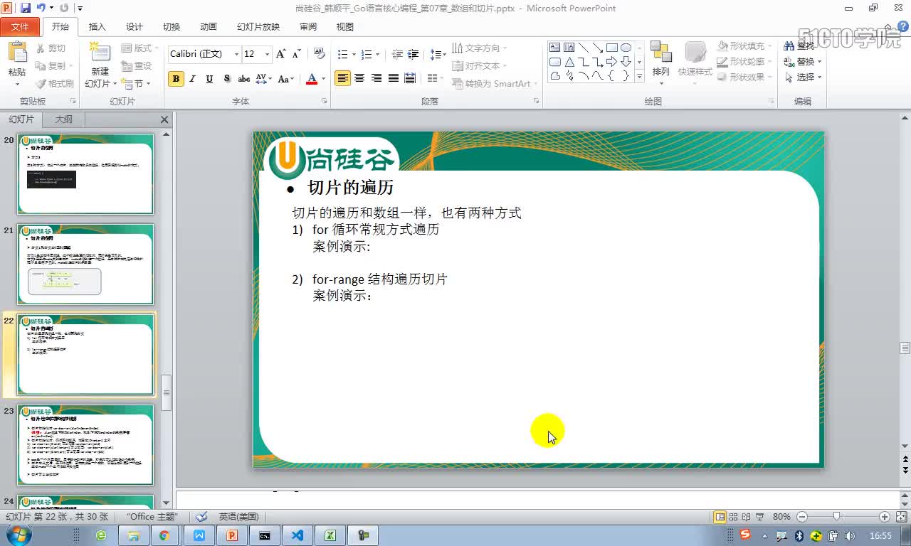Select the right arrow shape in gallery
911x546 pixels.
pos(611,62)
